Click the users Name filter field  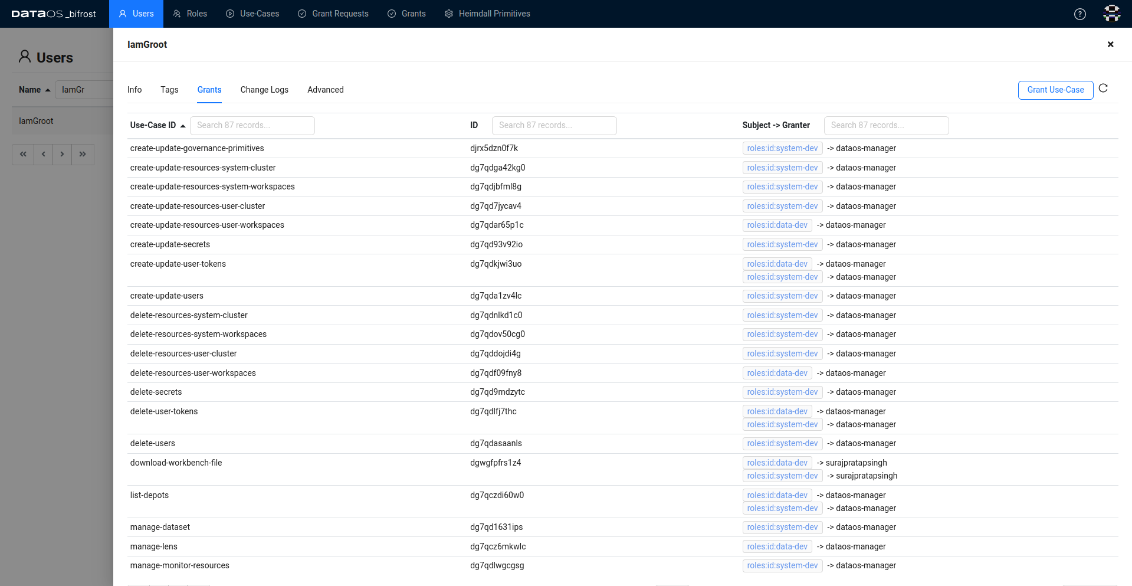(84, 90)
